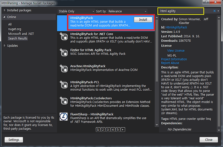The height and width of the screenshot is (147, 223).
Task: Click details pane scrollbar down arrow
Action: point(219,130)
